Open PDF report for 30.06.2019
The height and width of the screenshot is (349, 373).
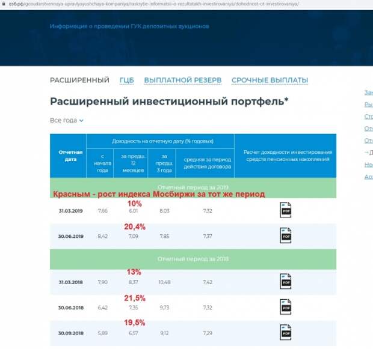pyautogui.click(x=285, y=235)
